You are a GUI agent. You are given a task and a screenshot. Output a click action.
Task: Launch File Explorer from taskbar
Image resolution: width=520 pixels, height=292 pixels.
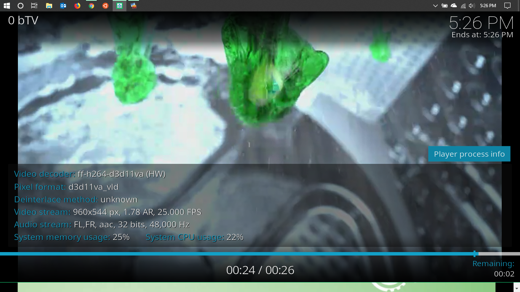(49, 6)
